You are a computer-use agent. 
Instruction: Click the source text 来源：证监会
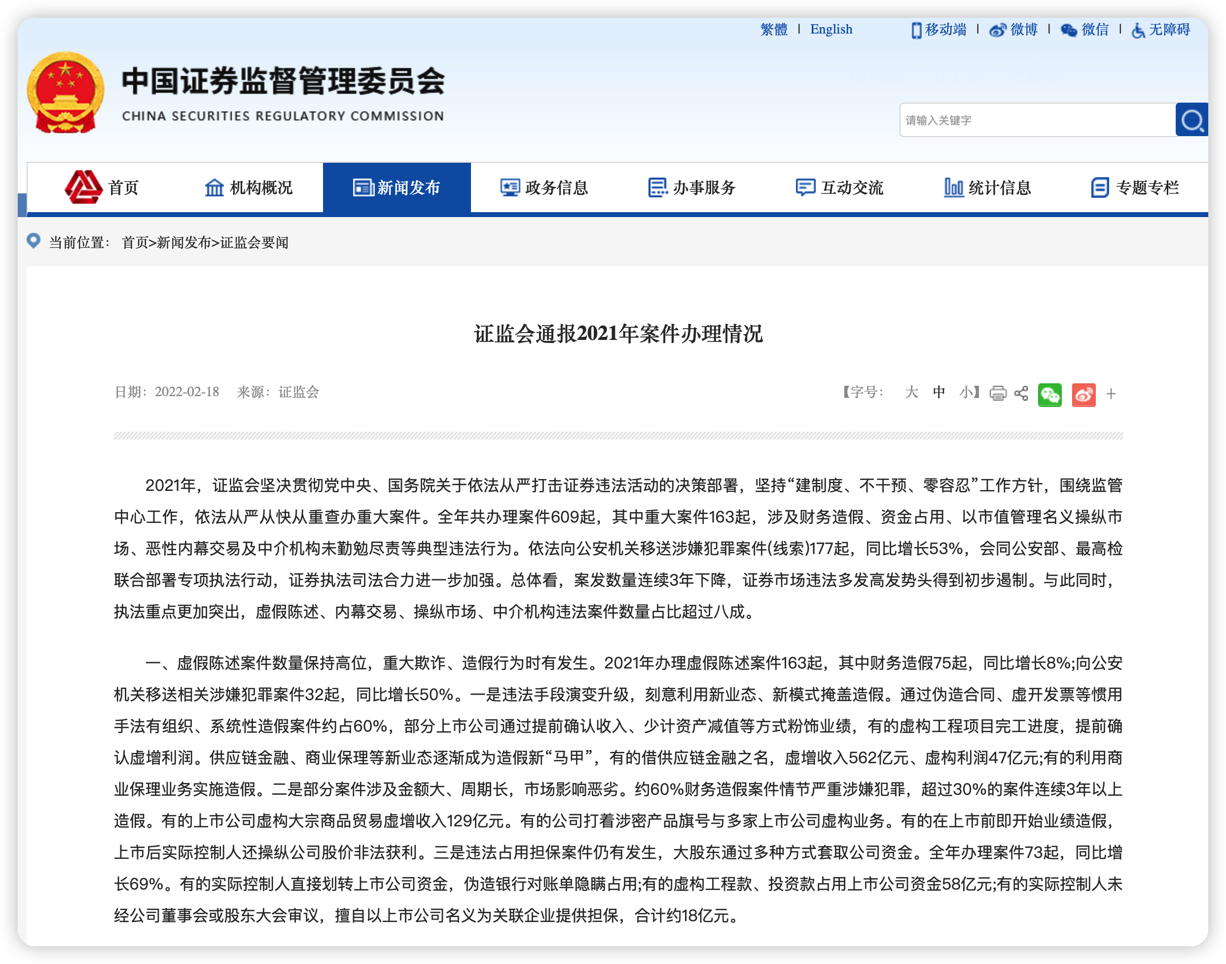(278, 392)
